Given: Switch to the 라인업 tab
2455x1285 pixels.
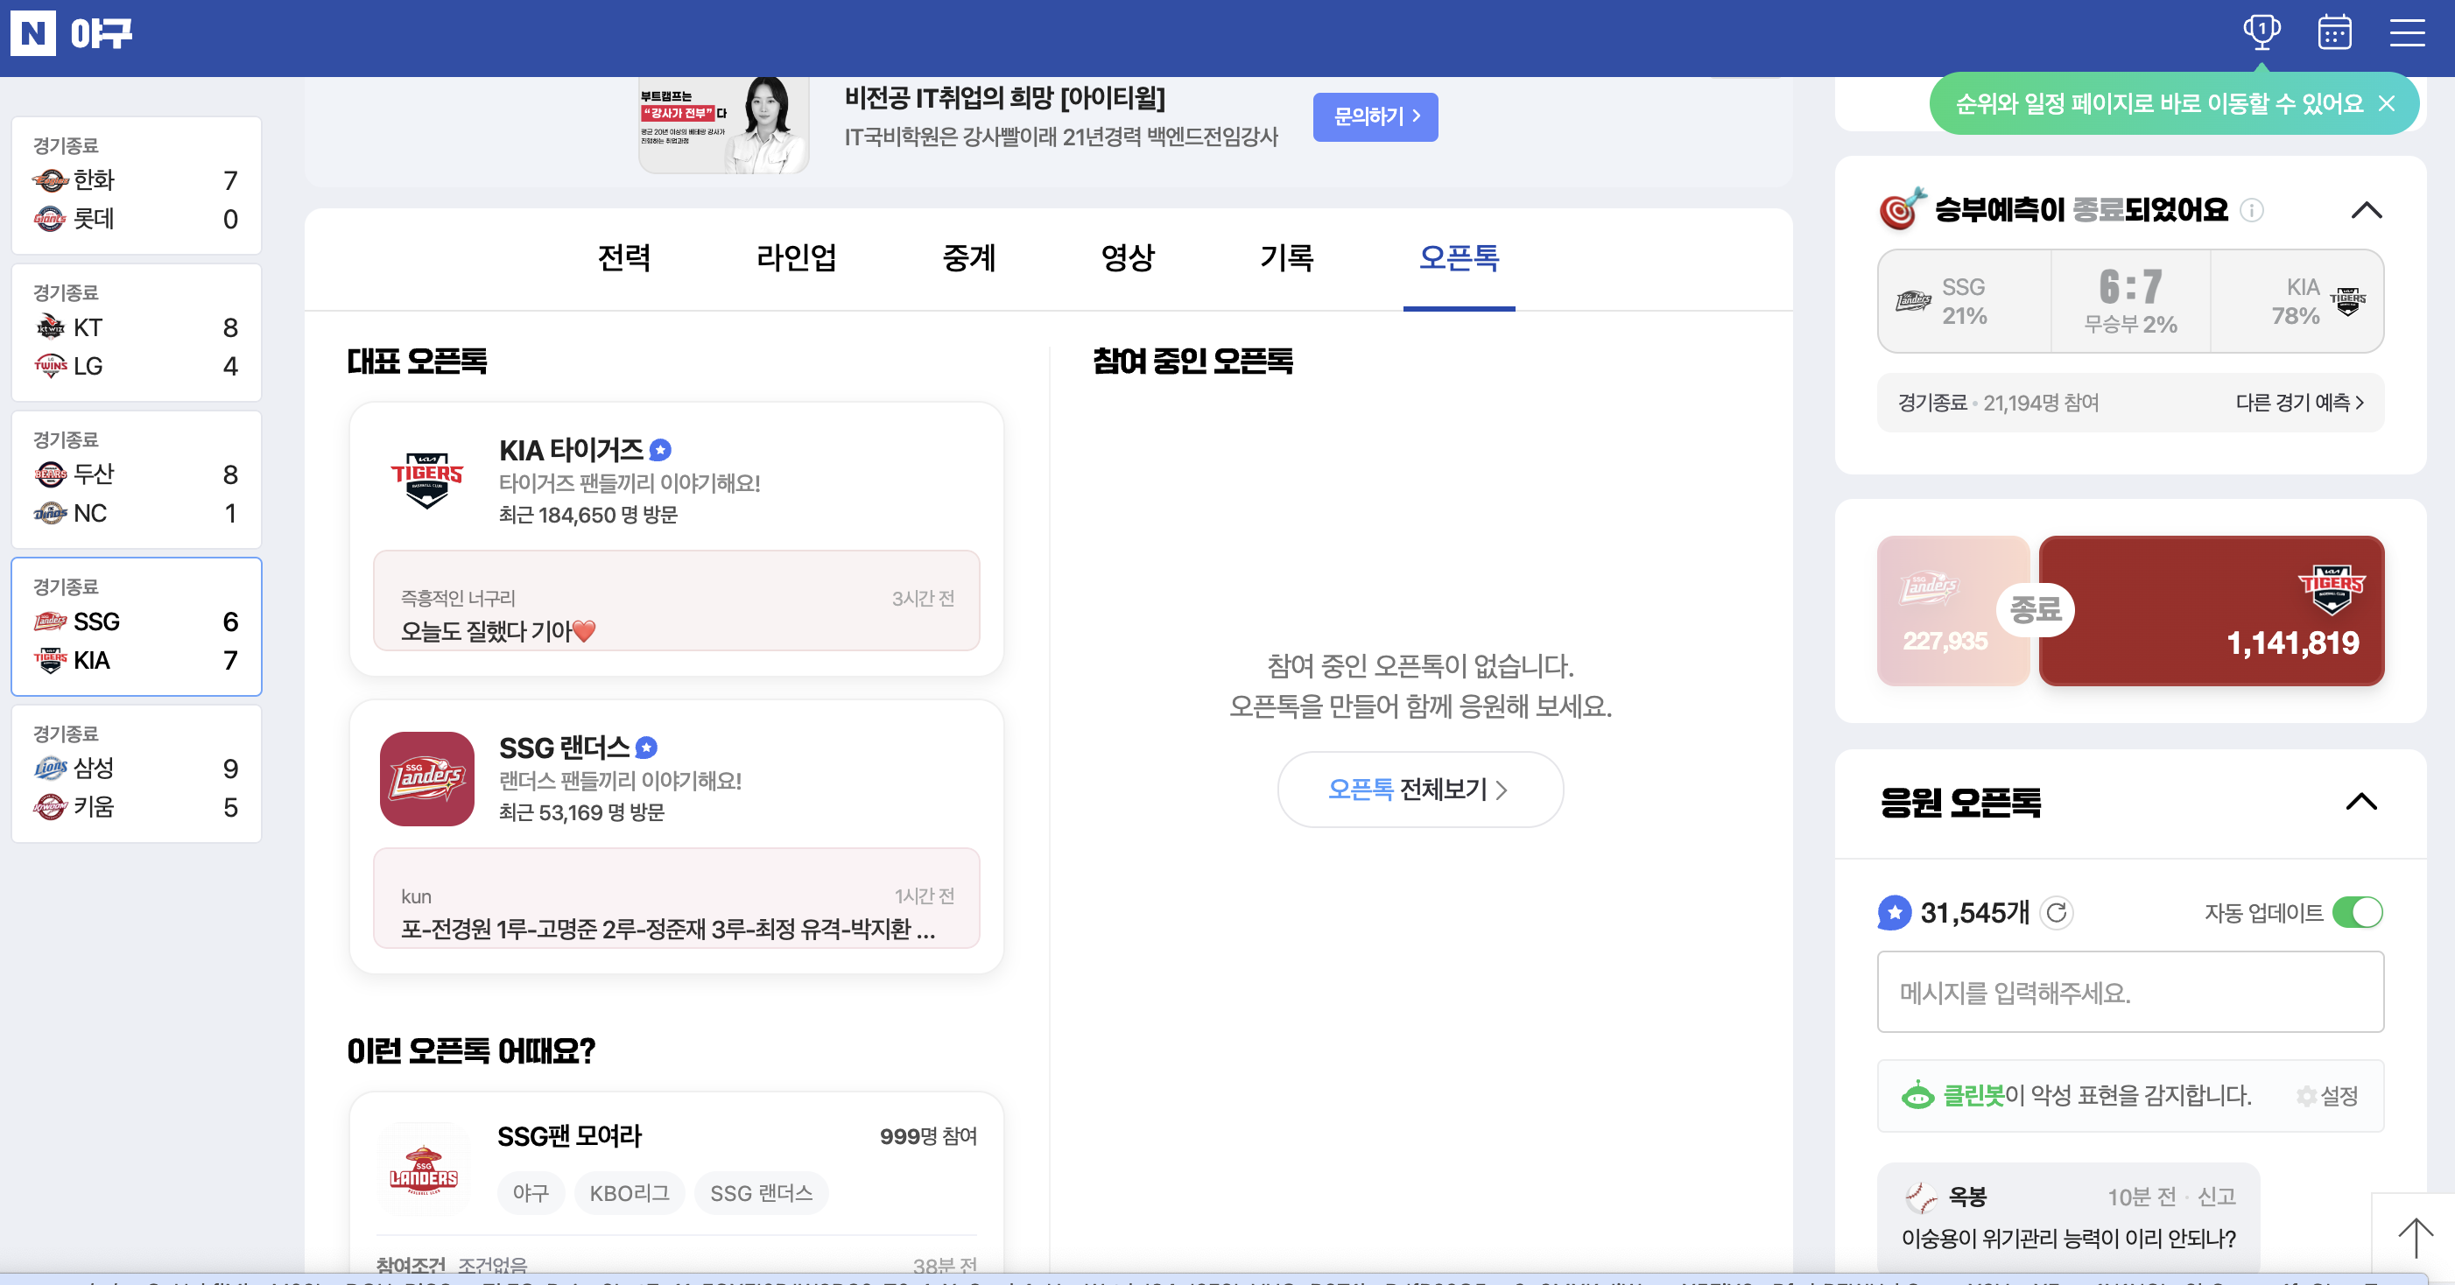Looking at the screenshot, I should click(796, 257).
